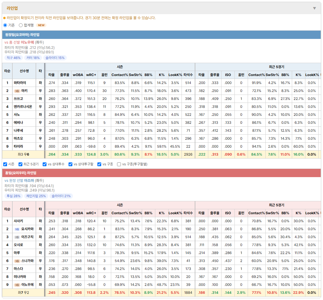Click Yokohama team season average .264
The height and width of the screenshot is (300, 323).
51,154
